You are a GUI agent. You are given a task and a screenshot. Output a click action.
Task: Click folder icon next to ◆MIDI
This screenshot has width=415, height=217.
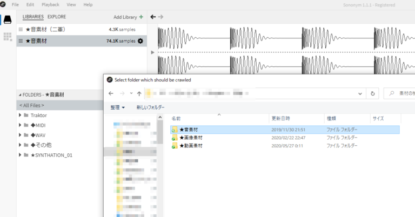point(26,125)
